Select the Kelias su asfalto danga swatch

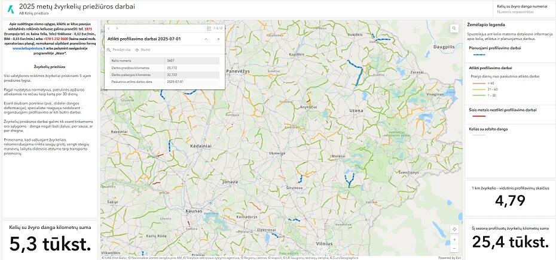pos(479,135)
